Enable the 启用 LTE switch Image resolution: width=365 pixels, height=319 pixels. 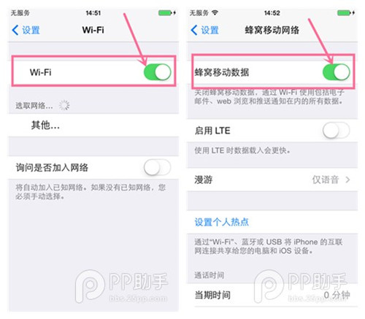[336, 131]
